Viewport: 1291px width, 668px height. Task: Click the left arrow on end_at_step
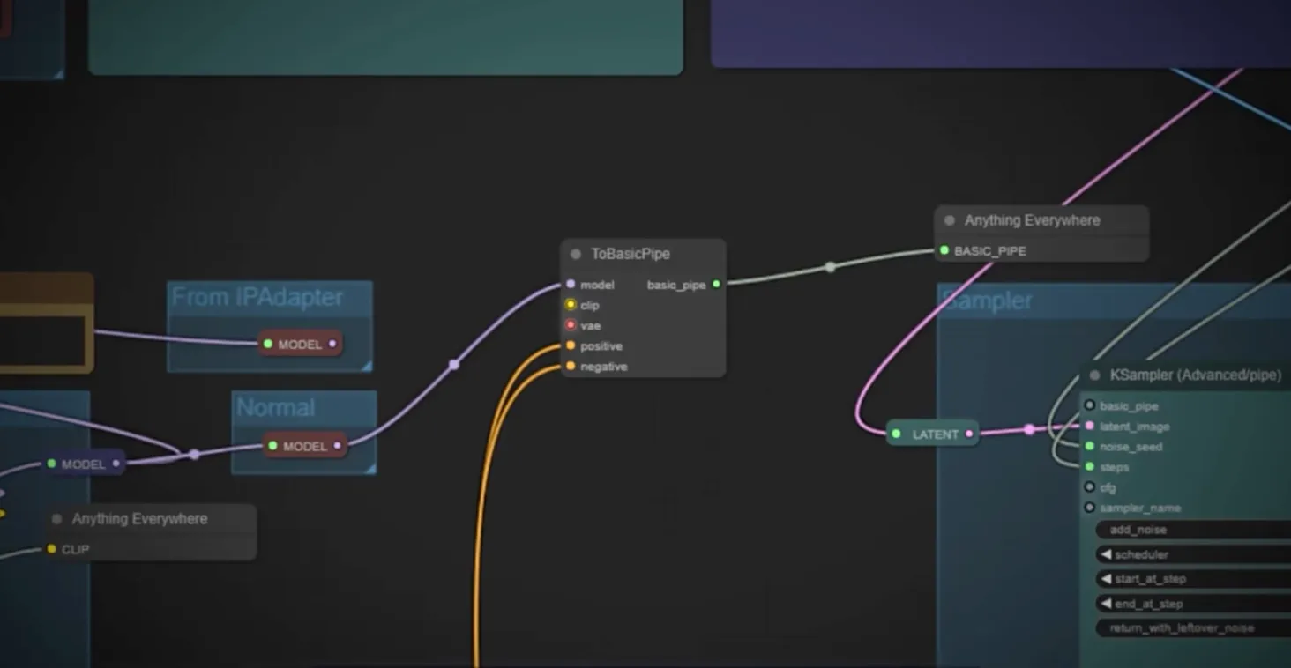coord(1105,604)
